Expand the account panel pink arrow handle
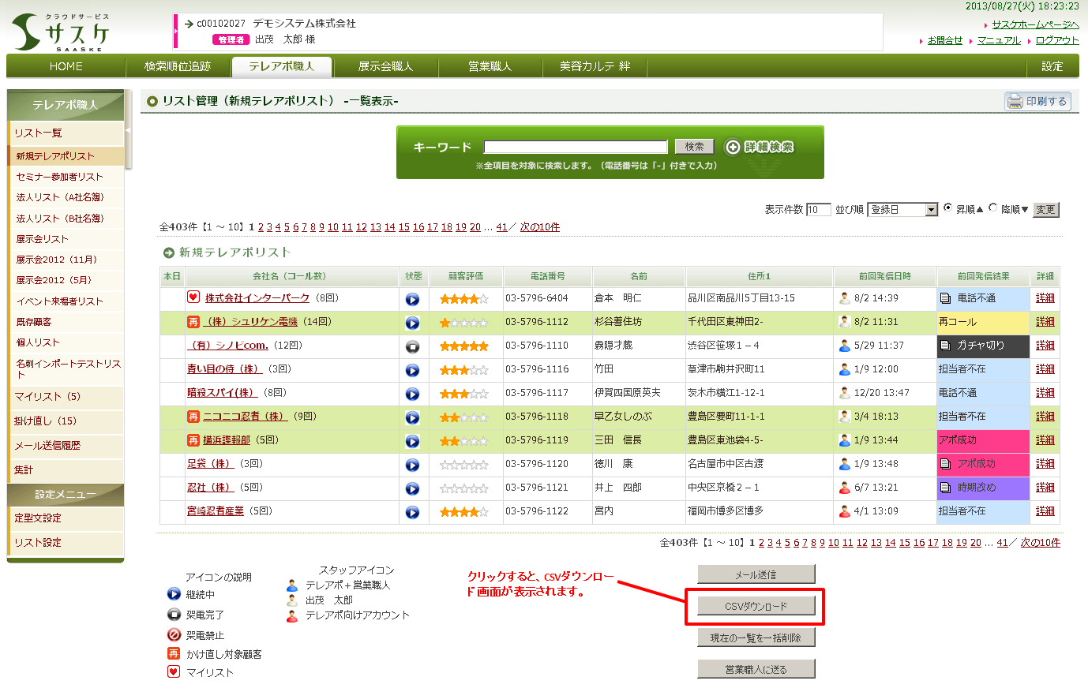 [x=175, y=32]
